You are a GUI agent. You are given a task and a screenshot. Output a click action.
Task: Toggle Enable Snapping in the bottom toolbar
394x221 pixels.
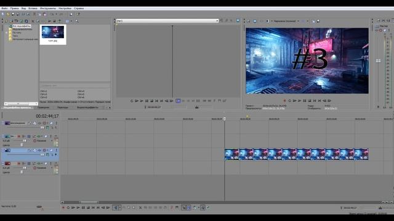[x=183, y=207]
